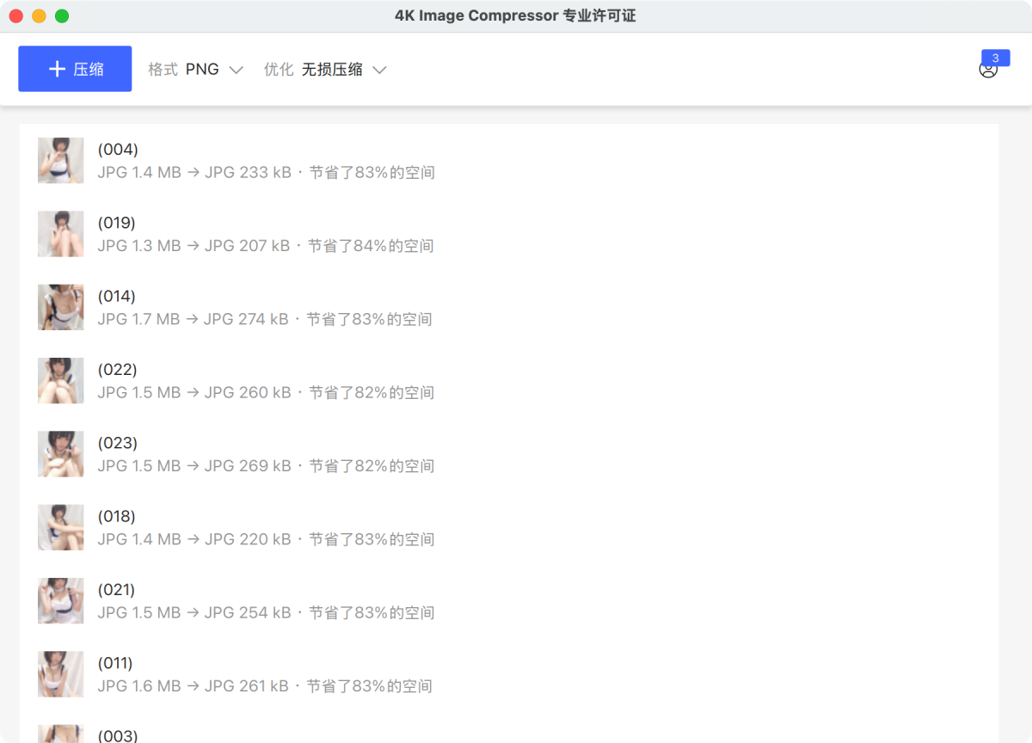This screenshot has height=743, width=1032.
Task: Click the chevron next to PNG
Action: click(236, 70)
